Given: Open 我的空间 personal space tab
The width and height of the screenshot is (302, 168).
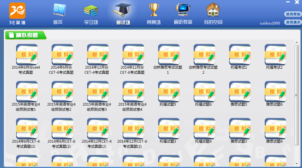Looking at the screenshot, I should (213, 14).
